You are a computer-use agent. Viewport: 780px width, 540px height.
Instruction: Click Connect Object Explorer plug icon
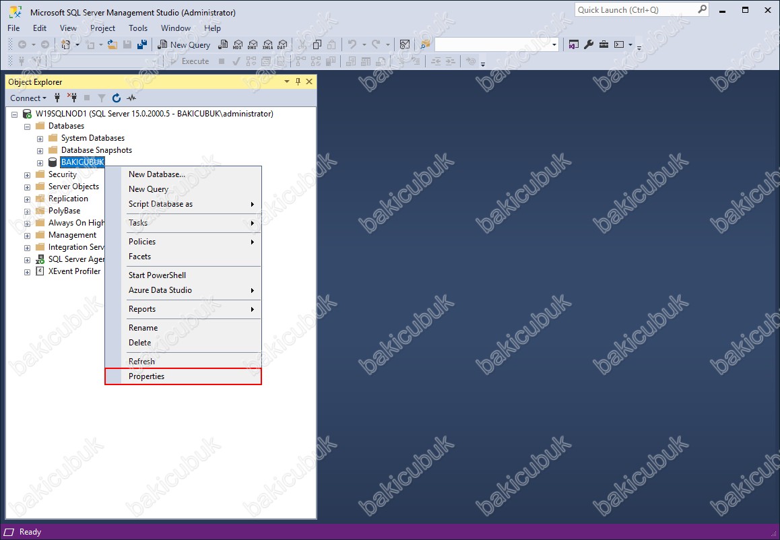tap(57, 98)
